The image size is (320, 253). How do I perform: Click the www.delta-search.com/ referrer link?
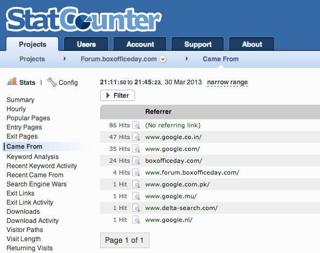tap(181, 208)
